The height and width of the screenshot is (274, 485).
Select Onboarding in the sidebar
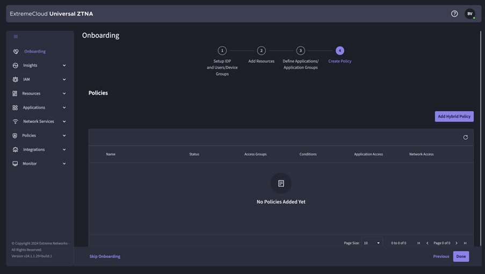click(34, 52)
